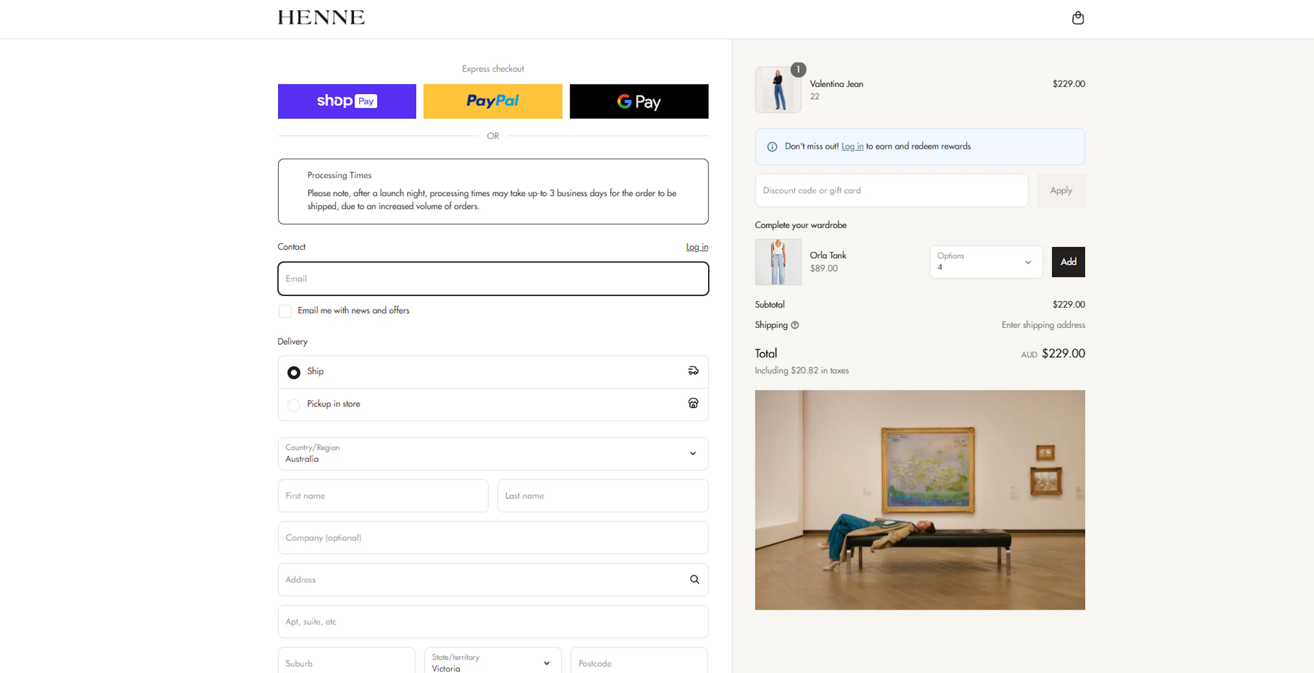The width and height of the screenshot is (1314, 673).
Task: Click Log in link beside Contact
Action: (x=697, y=247)
